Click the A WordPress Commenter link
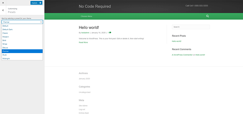 (182, 55)
